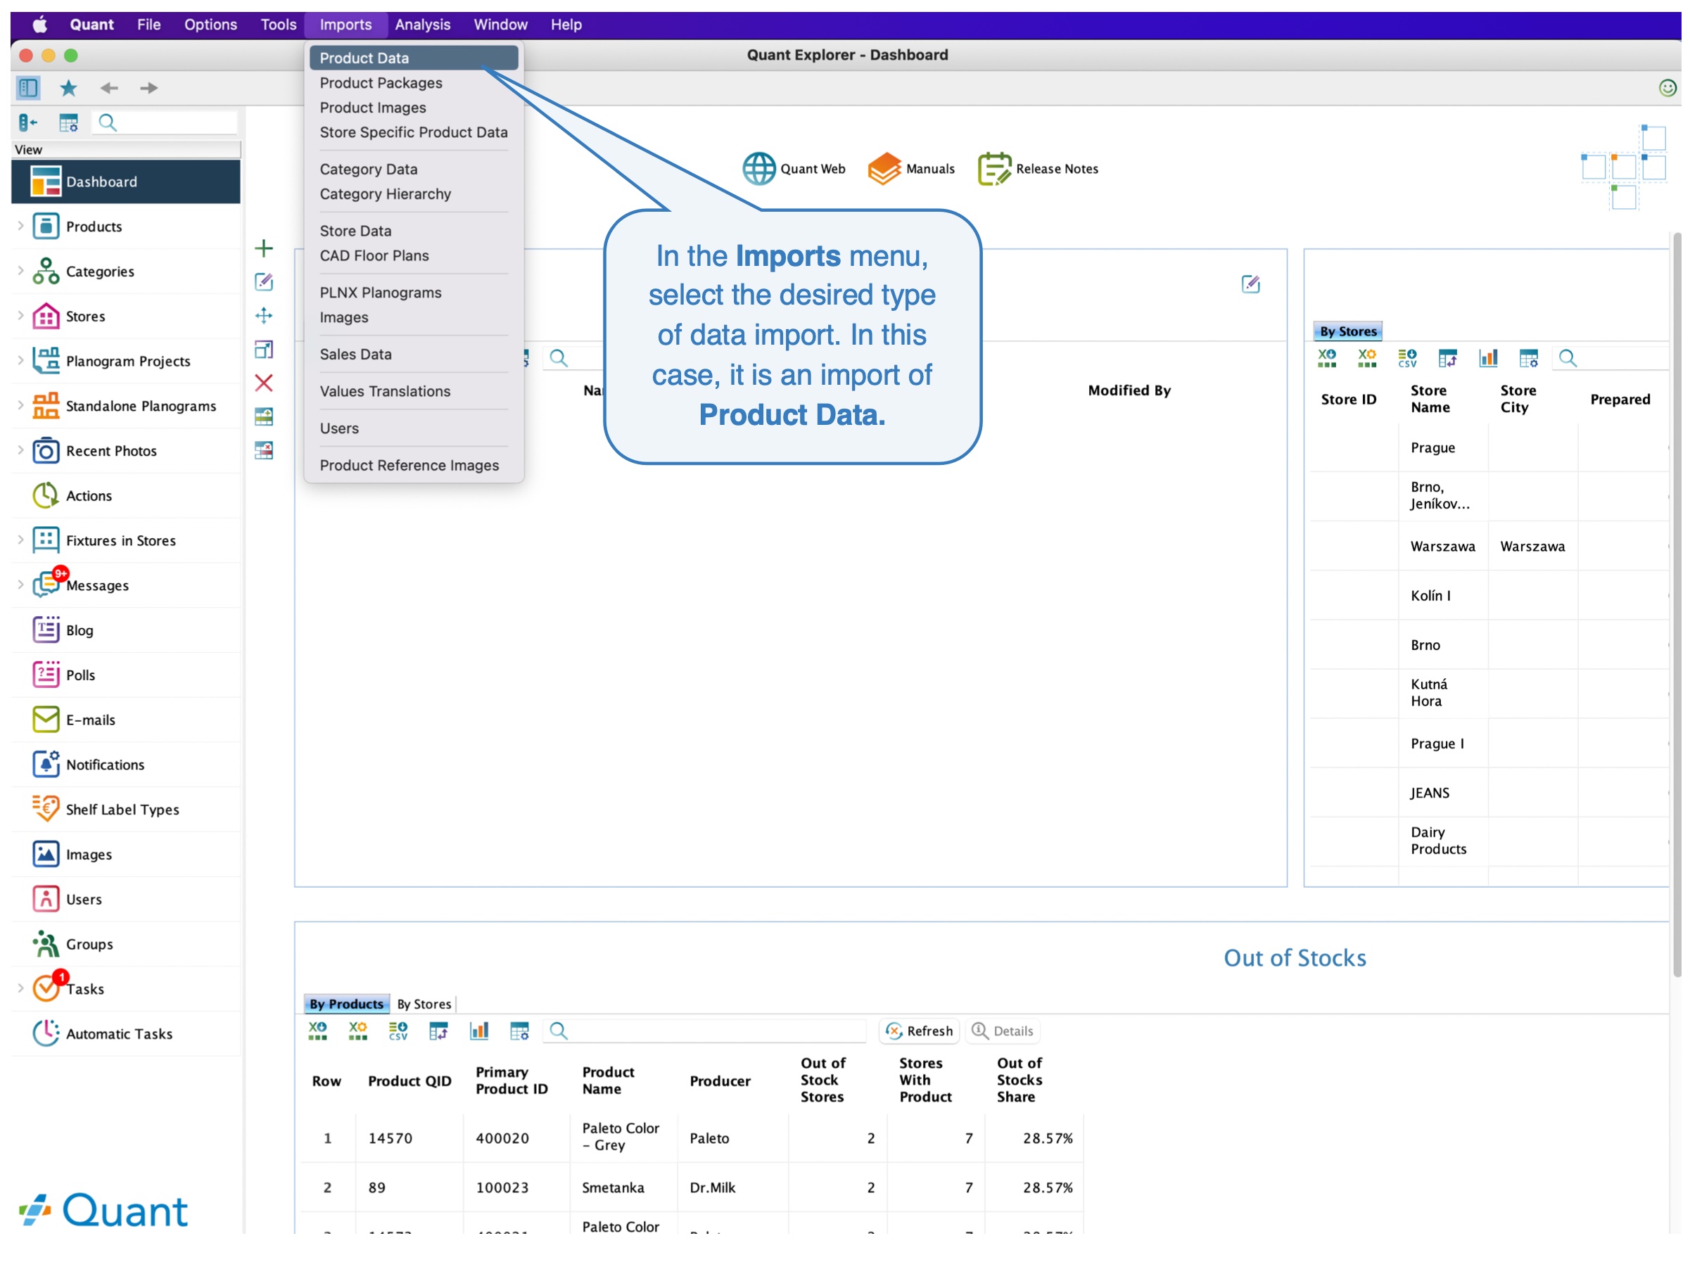Screen dimensions: 1690x1269
Task: Expand the Fixtures in Stores node
Action: pyautogui.click(x=20, y=540)
